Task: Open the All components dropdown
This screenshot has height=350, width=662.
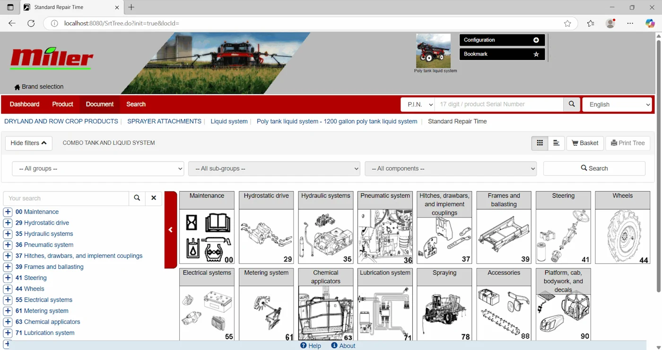Action: point(451,168)
